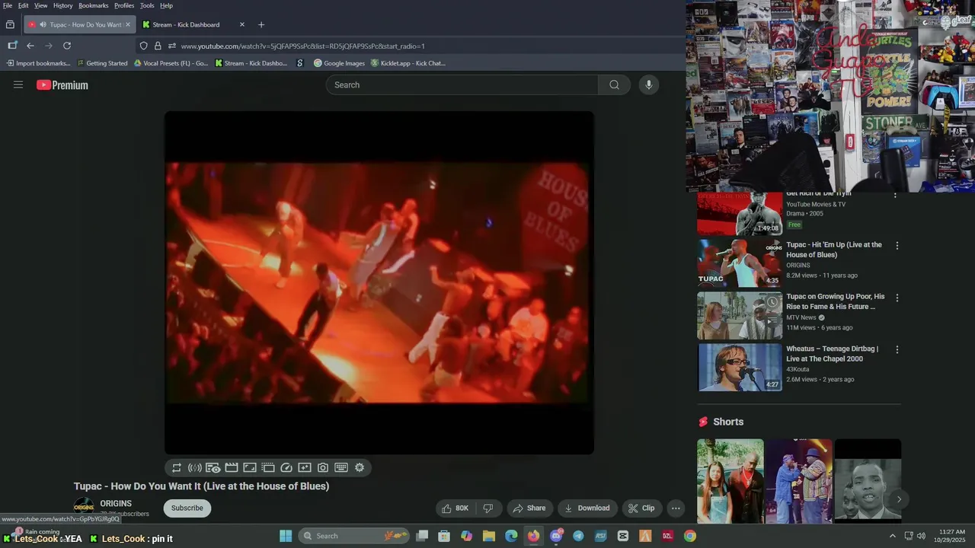
Task: Open the keyboard shortcuts icon under video
Action: coord(341,468)
